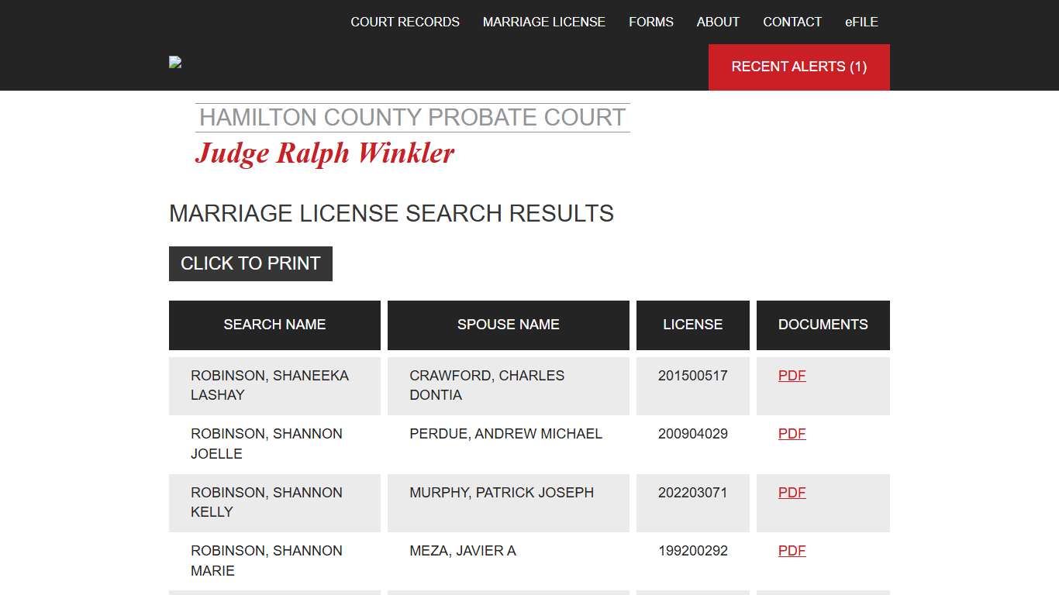View Recent Alerts (1)
Image resolution: width=1059 pixels, height=595 pixels.
(799, 67)
